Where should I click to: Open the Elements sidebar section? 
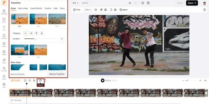click(x=4, y=69)
